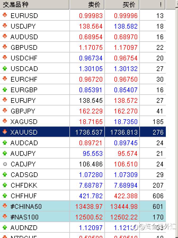Click the down arrow icon beside XAUUSD

[5, 132]
